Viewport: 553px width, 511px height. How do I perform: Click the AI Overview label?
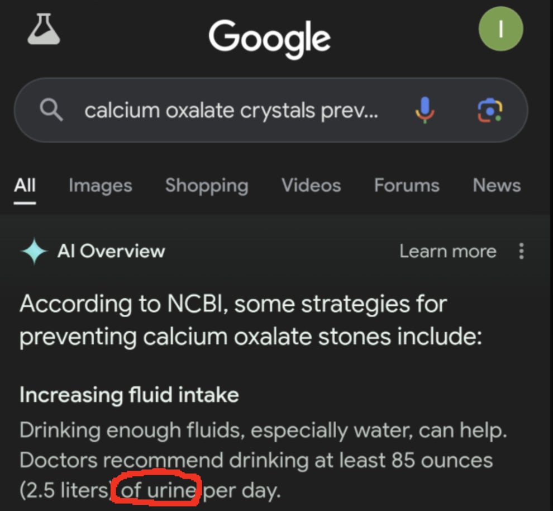(111, 252)
